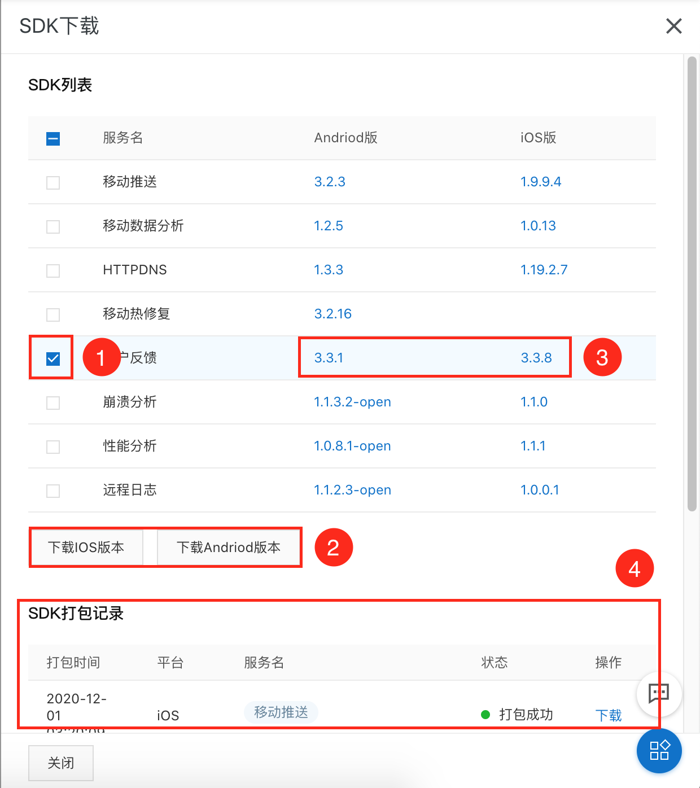Click the iOS platform cell in record
Viewport: 700px width, 788px height.
[x=168, y=716]
